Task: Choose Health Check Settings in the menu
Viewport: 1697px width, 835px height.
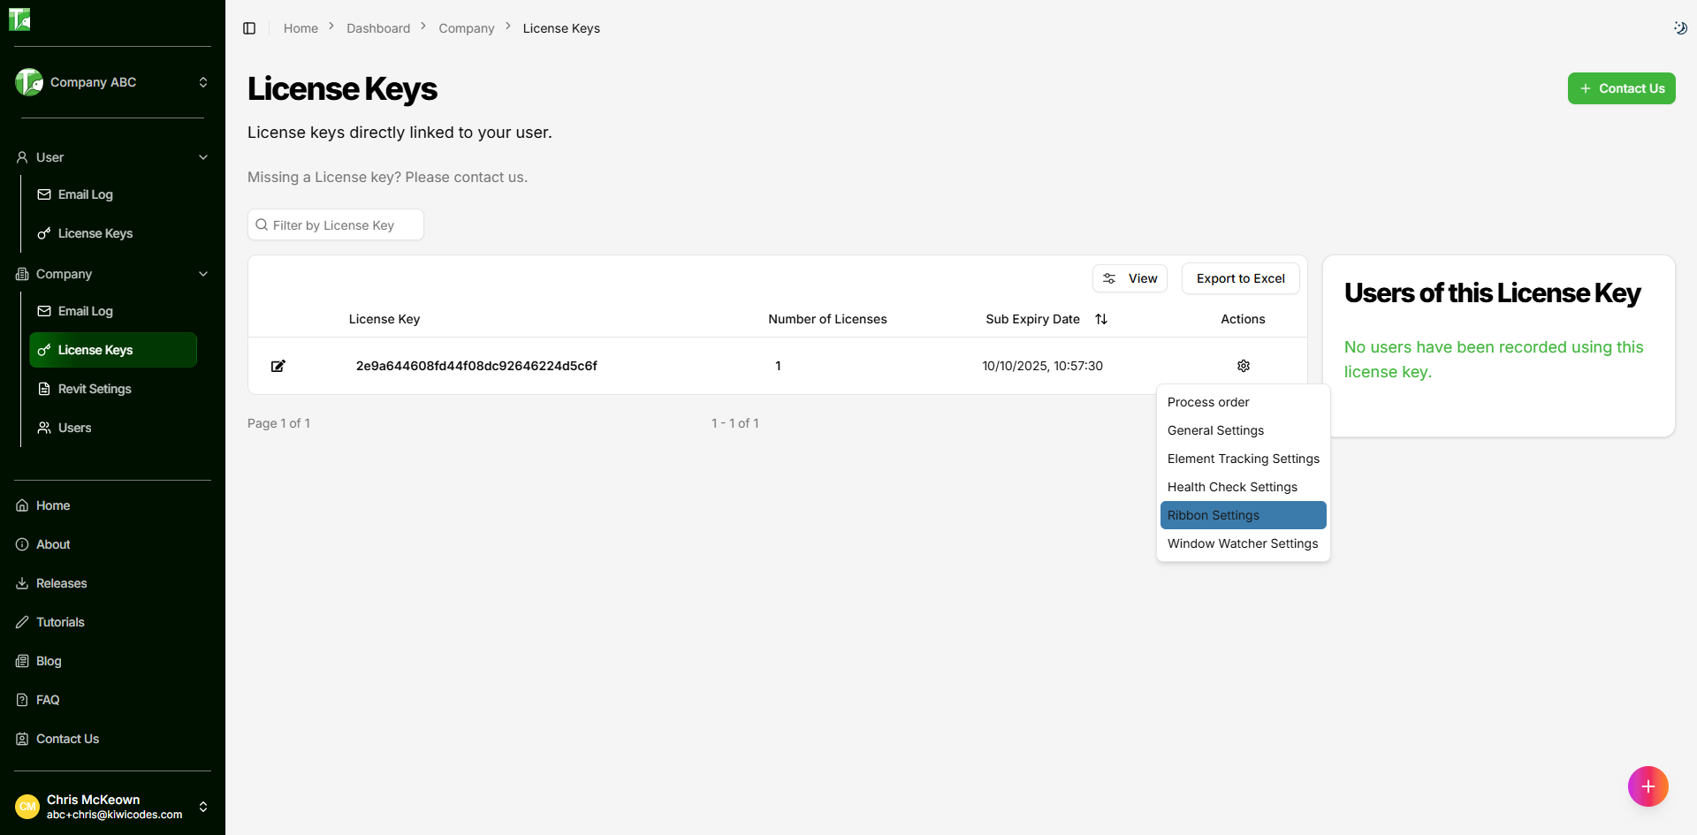Action: click(1232, 487)
